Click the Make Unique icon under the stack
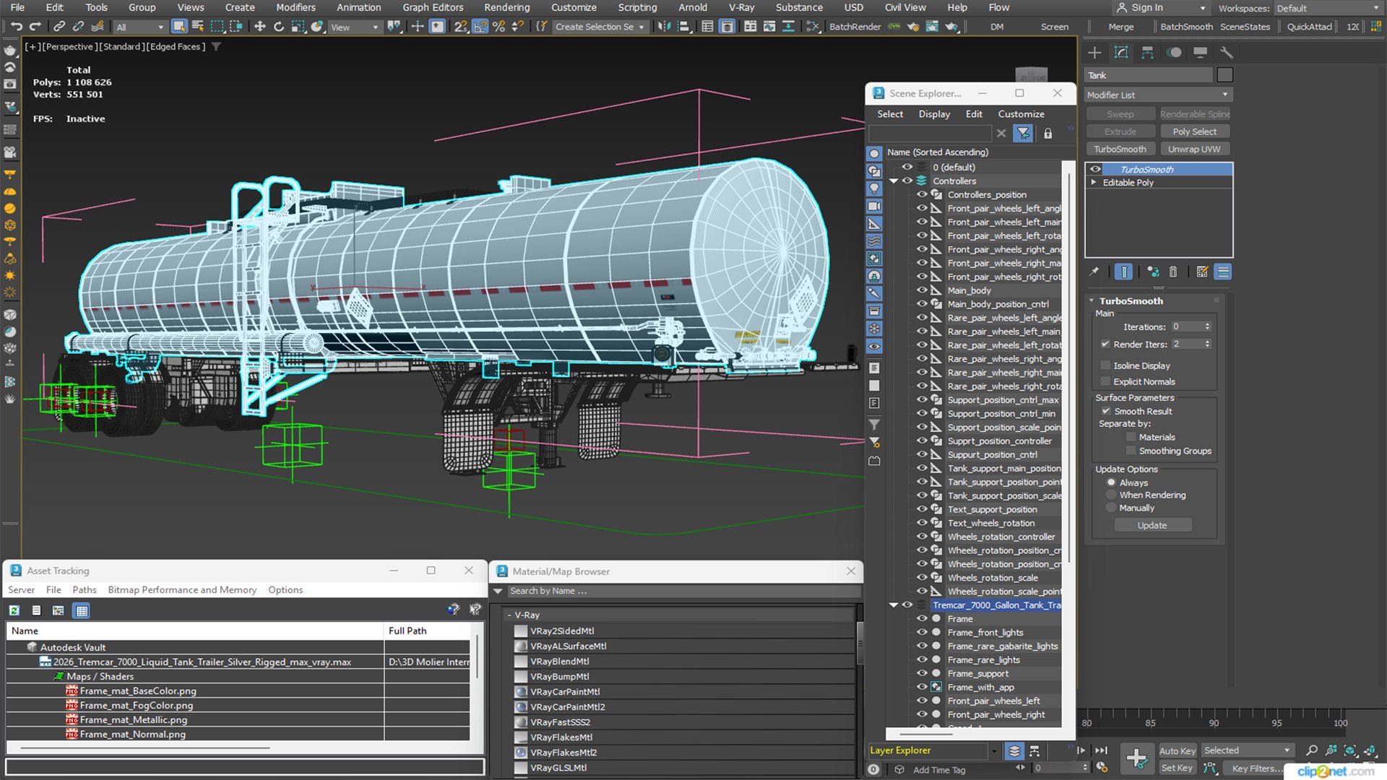 tap(1153, 272)
